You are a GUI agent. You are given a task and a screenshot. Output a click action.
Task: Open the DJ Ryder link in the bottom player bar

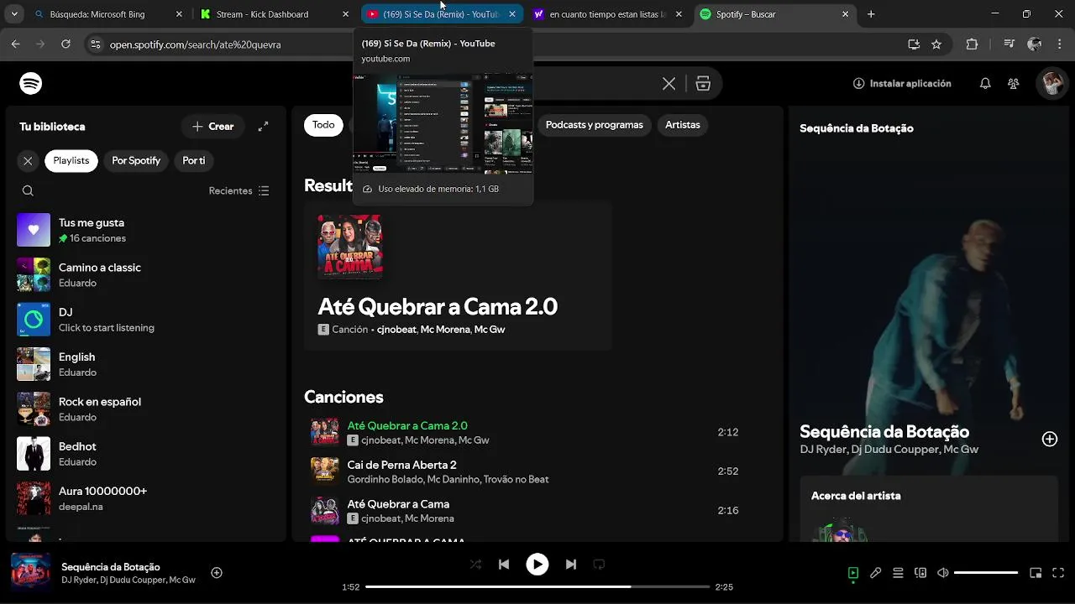point(78,580)
